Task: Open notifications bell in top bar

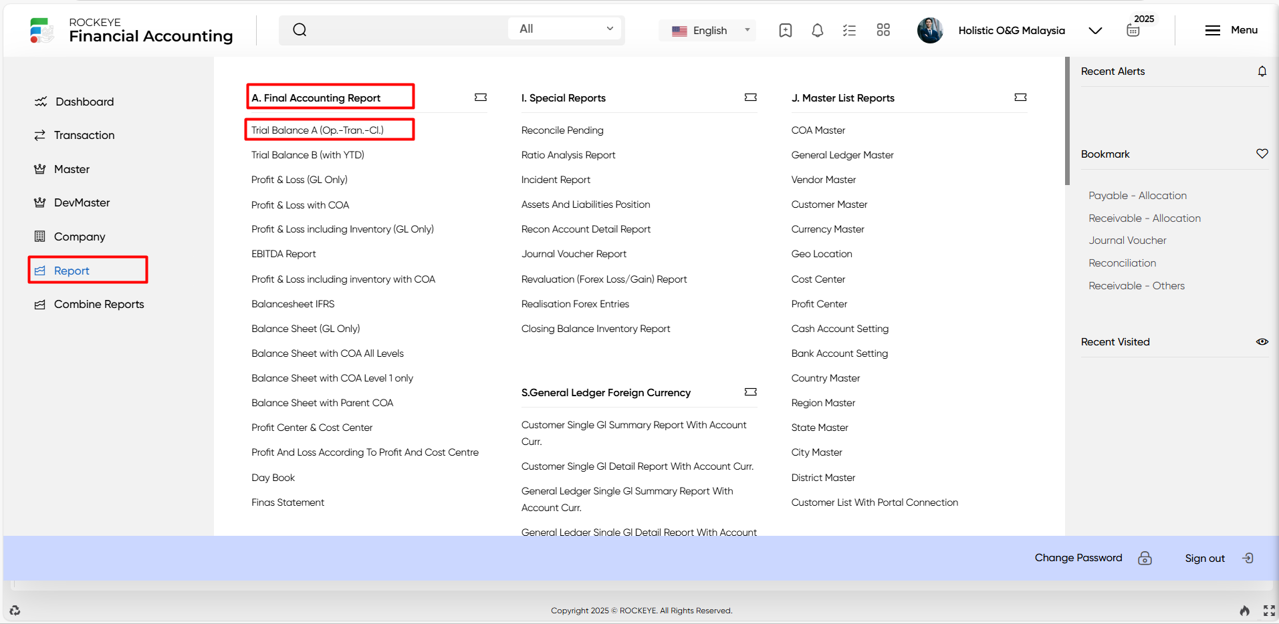Action: [x=817, y=30]
